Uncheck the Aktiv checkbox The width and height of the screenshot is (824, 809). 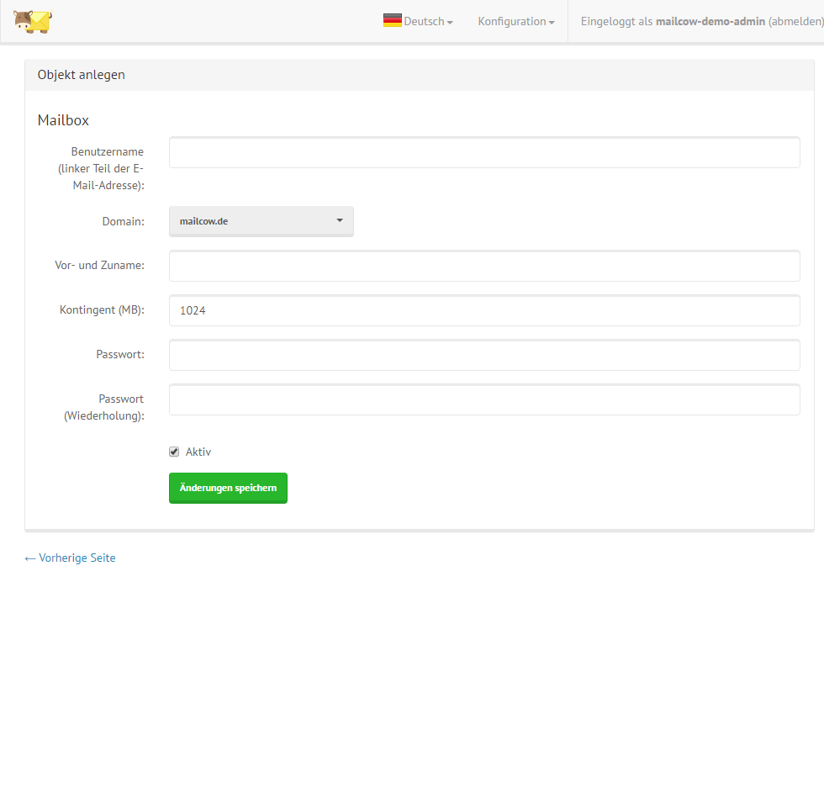(174, 452)
